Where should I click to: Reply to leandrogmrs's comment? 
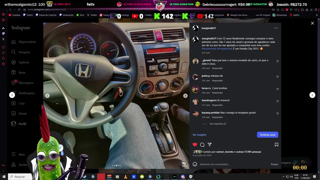click(x=217, y=105)
